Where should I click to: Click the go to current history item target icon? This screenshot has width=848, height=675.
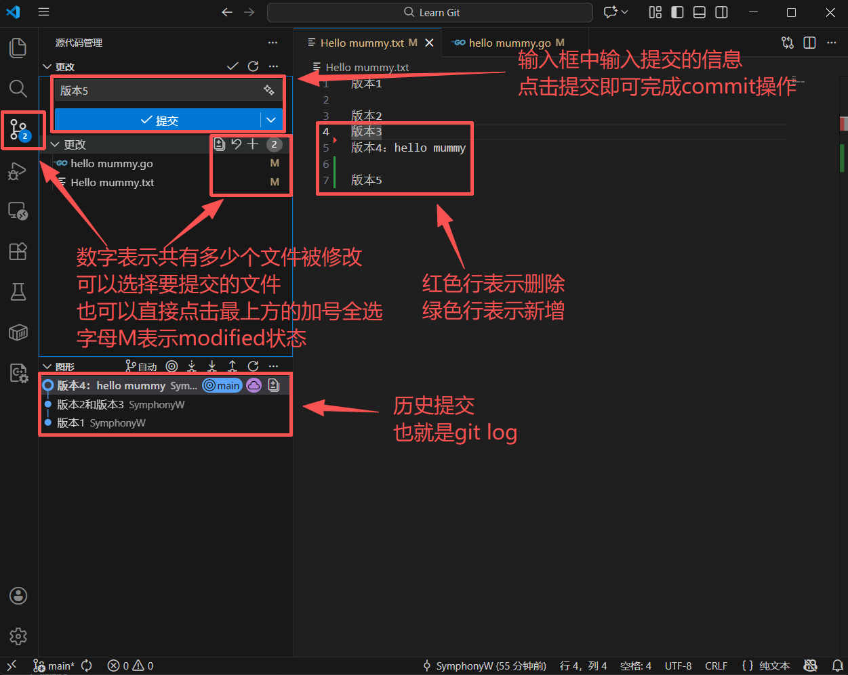coord(171,366)
